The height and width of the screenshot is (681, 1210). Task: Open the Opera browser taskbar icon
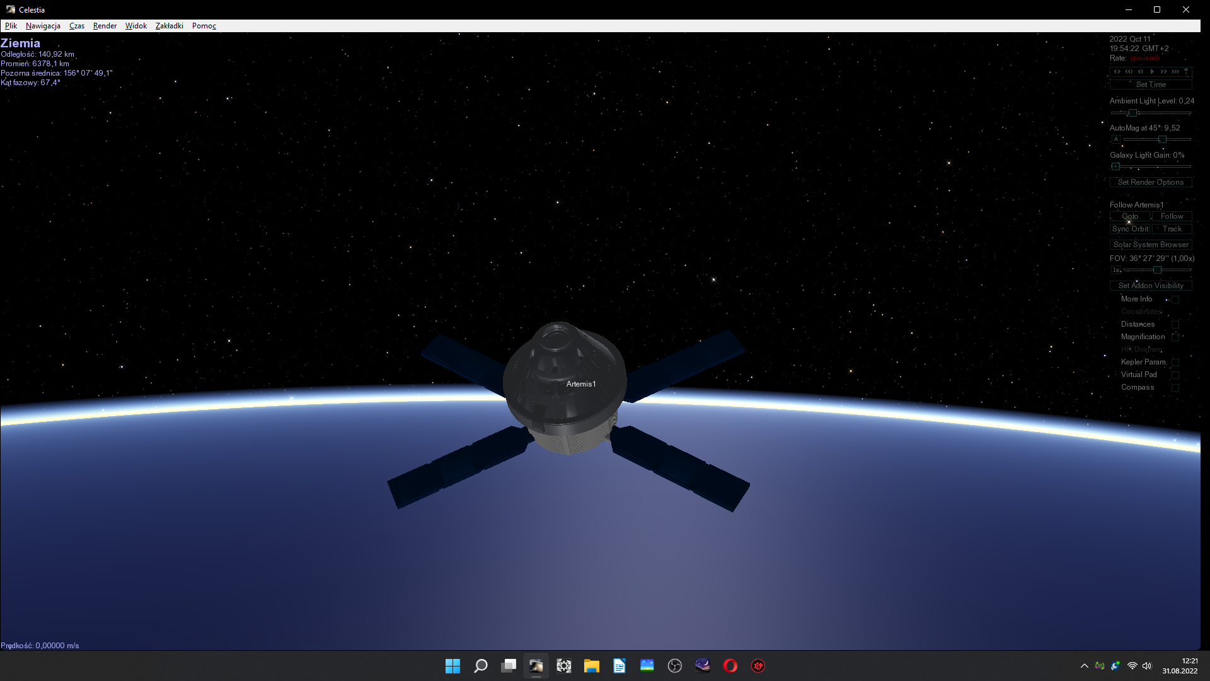coord(730,666)
